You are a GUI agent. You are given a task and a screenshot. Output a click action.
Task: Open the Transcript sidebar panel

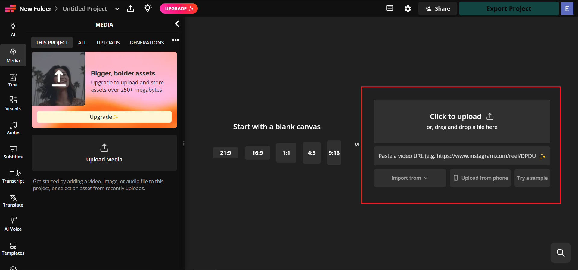(x=13, y=176)
